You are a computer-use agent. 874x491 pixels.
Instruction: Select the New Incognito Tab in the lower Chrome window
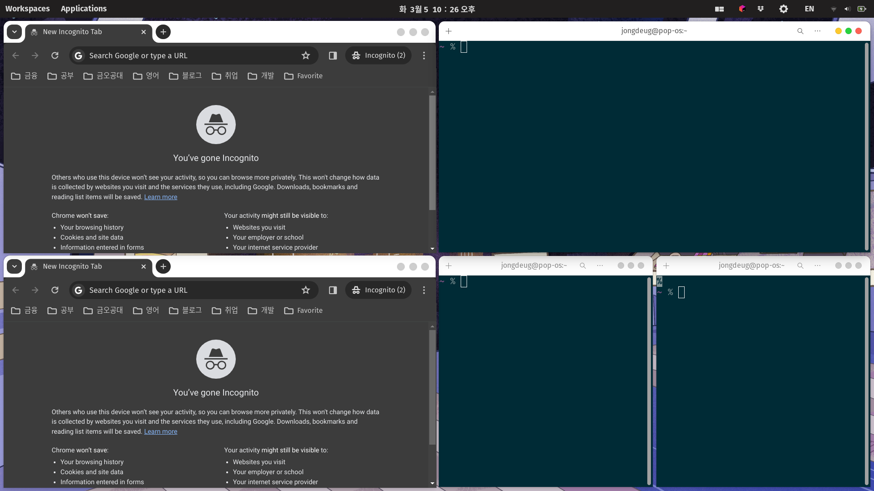pyautogui.click(x=89, y=266)
